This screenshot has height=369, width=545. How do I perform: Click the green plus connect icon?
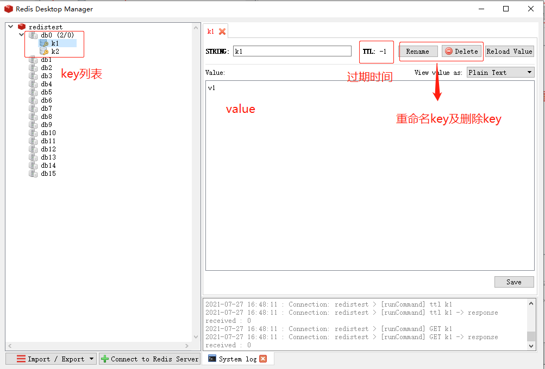point(105,359)
